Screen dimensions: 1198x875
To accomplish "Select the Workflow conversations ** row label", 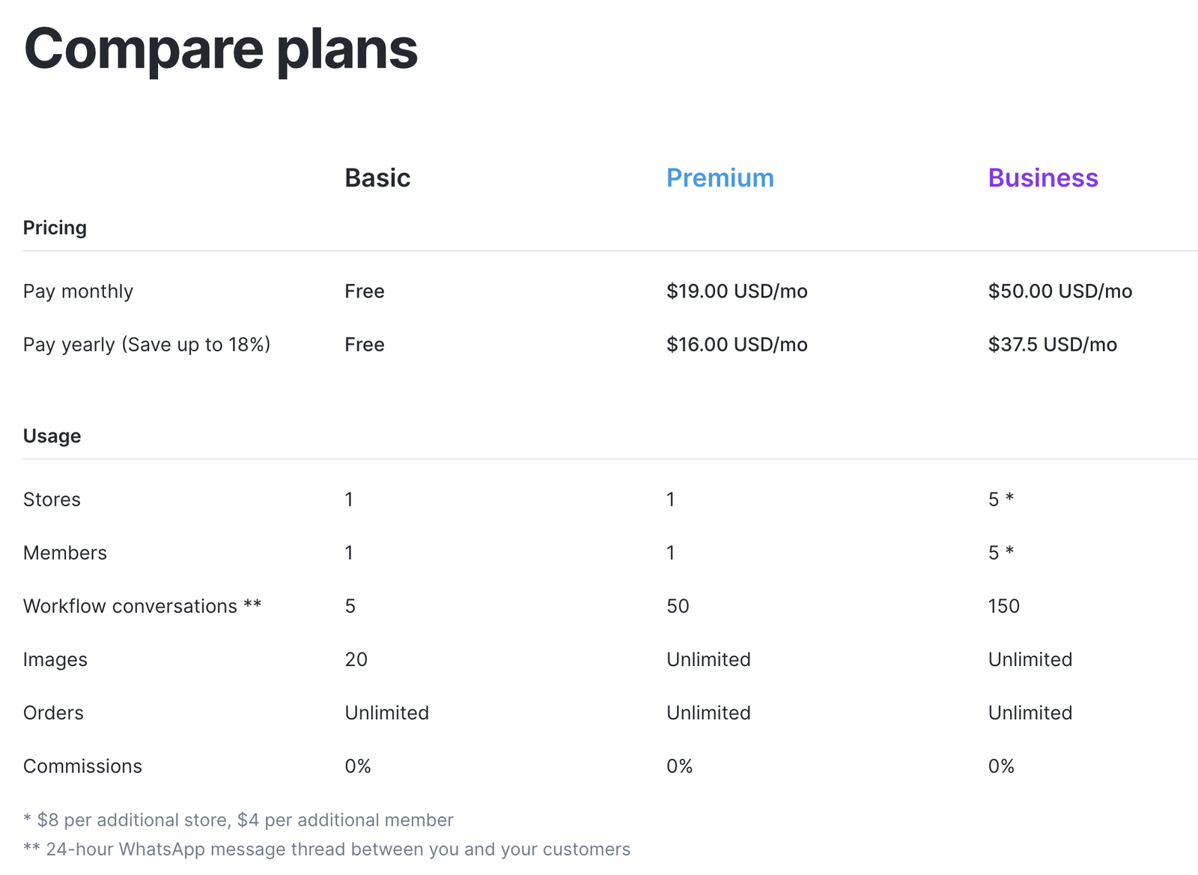I will click(142, 605).
